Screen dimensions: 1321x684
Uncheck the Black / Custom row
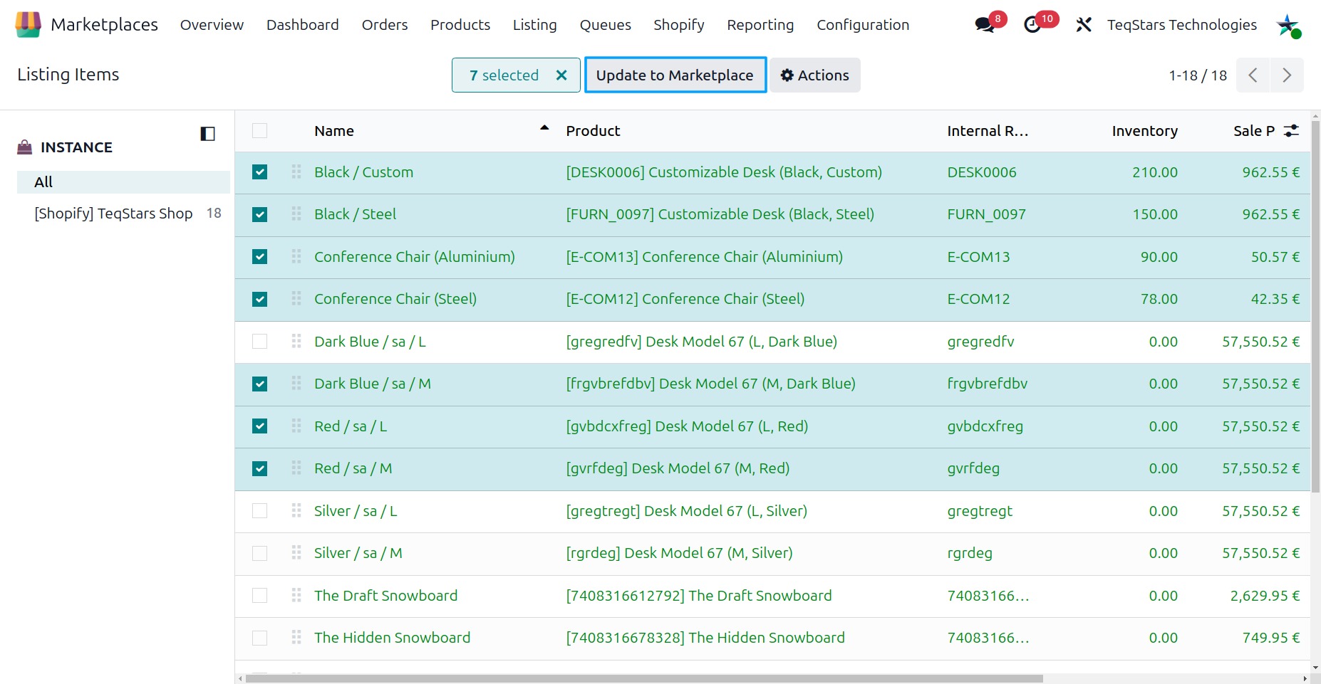(x=260, y=172)
